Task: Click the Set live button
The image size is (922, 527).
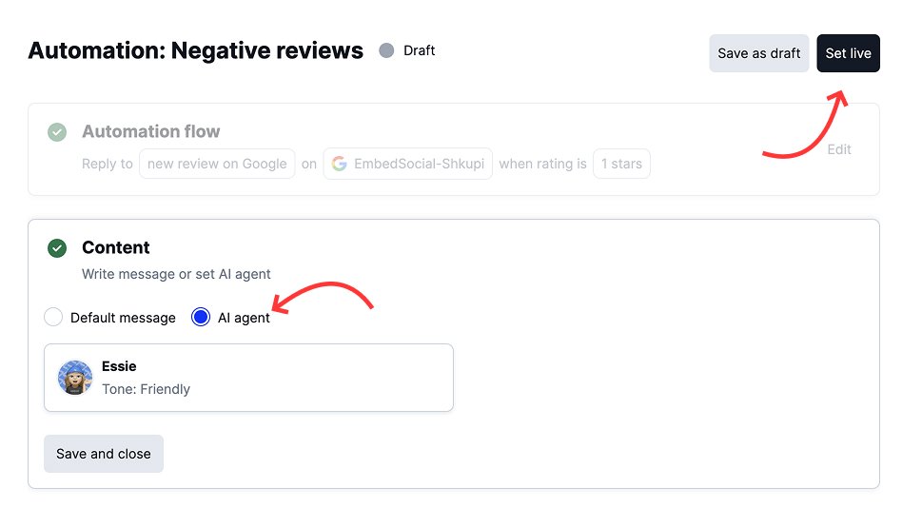Action: pos(848,53)
